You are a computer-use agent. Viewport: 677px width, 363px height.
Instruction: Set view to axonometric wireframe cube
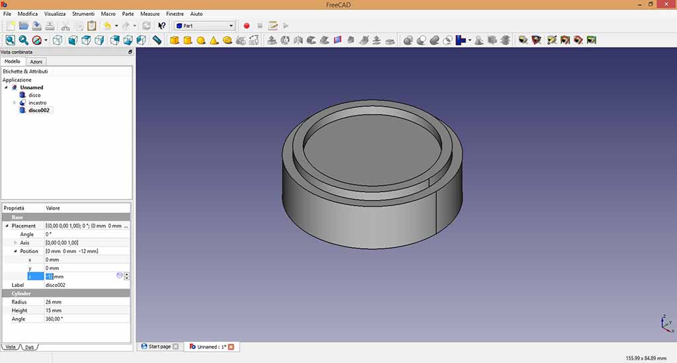click(x=58, y=40)
